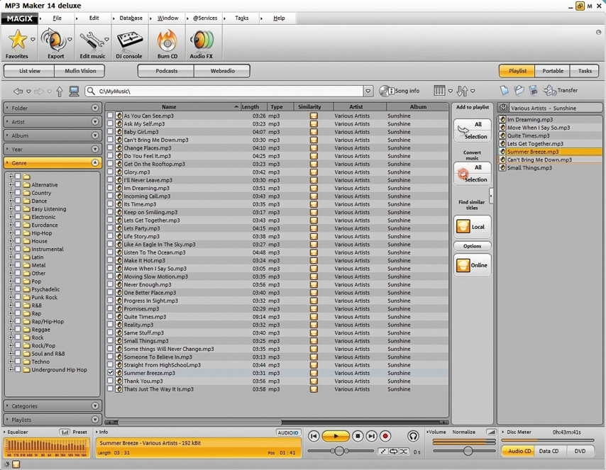Click the Record button

coord(385,436)
